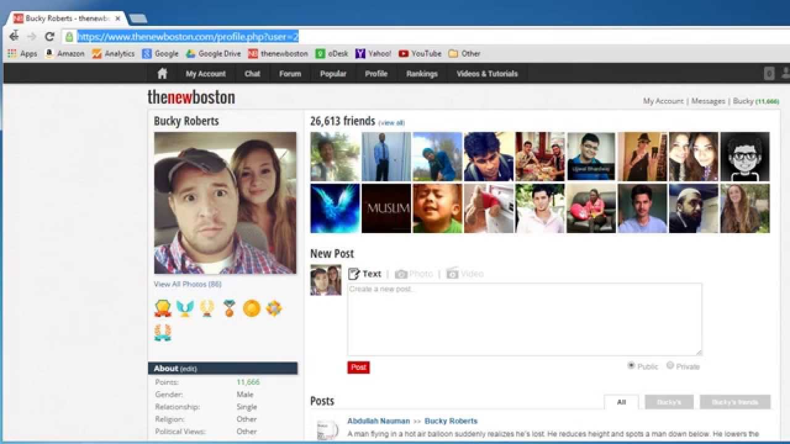790x444 pixels.
Task: Open Chat in the navbar
Action: (252, 73)
